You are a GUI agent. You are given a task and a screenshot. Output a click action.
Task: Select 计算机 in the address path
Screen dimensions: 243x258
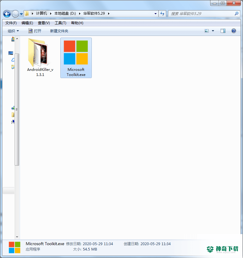pos(42,13)
